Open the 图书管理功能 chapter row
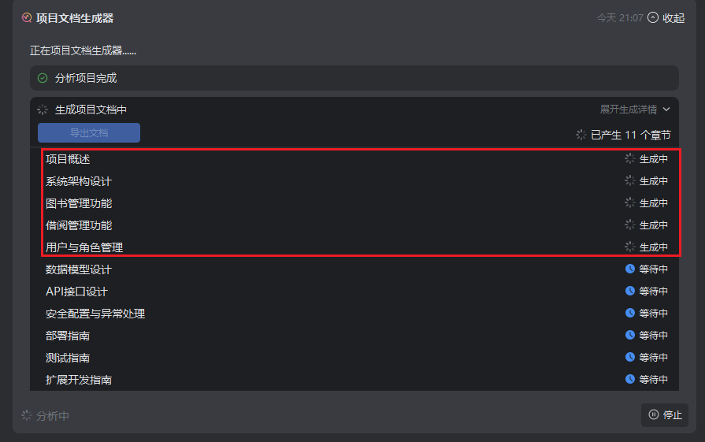Screen dimensions: 705x442 (79, 203)
